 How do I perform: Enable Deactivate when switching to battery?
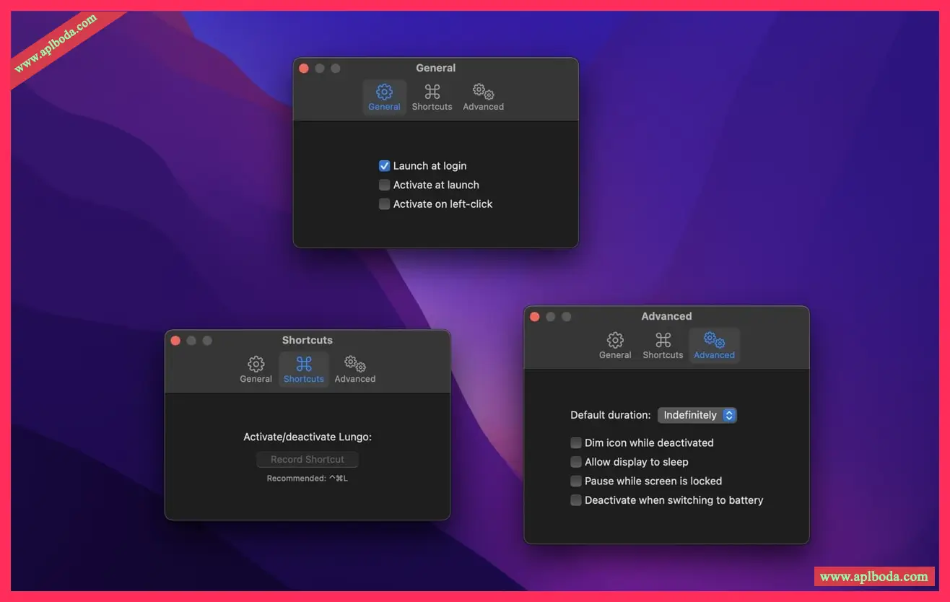point(576,500)
